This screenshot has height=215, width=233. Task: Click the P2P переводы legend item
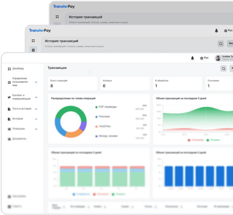106,107
